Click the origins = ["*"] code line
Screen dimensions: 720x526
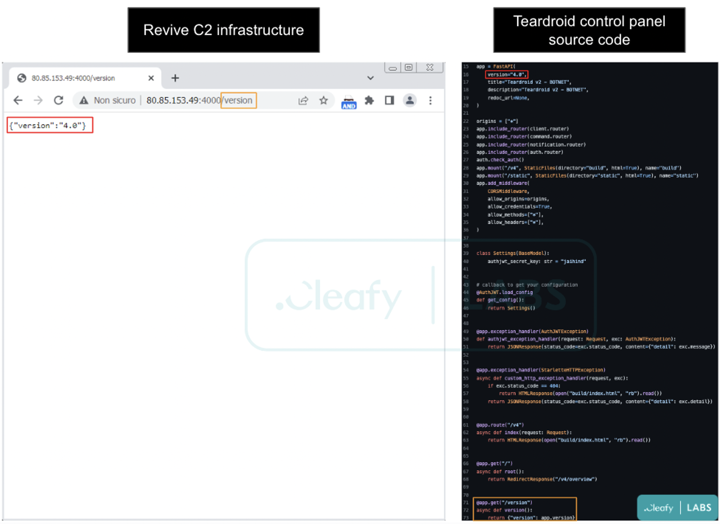[x=497, y=121]
